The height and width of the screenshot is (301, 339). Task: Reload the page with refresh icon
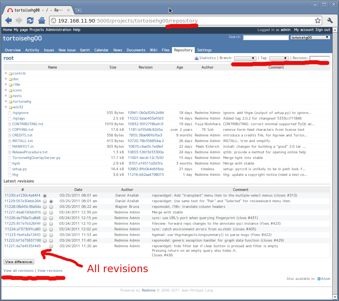pyautogui.click(x=30, y=21)
